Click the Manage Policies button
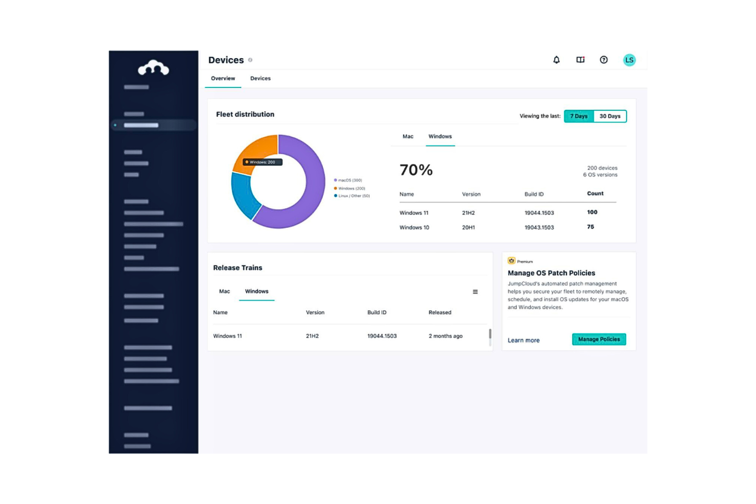The height and width of the screenshot is (504, 756). click(x=599, y=340)
